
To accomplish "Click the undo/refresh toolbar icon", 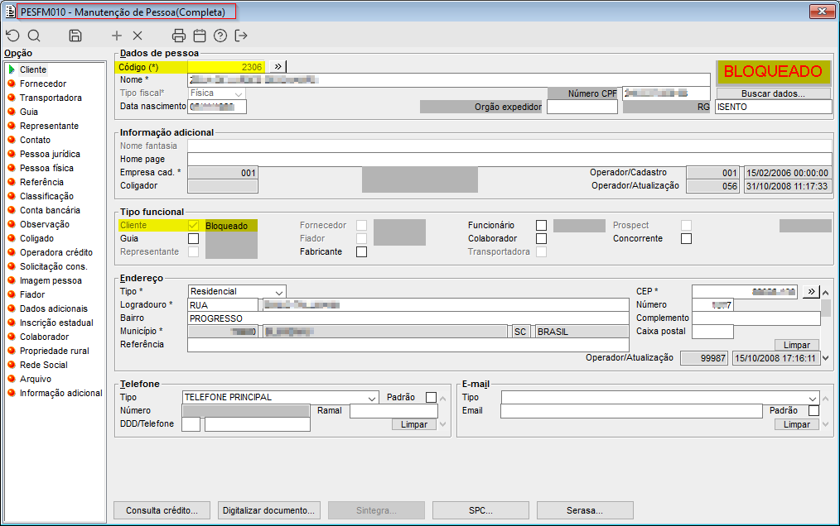I will [12, 36].
